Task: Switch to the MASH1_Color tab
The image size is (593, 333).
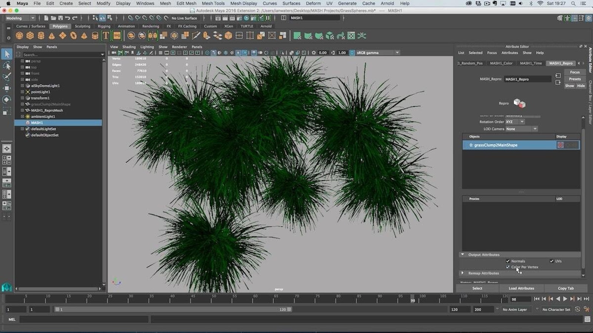Action: click(501, 63)
